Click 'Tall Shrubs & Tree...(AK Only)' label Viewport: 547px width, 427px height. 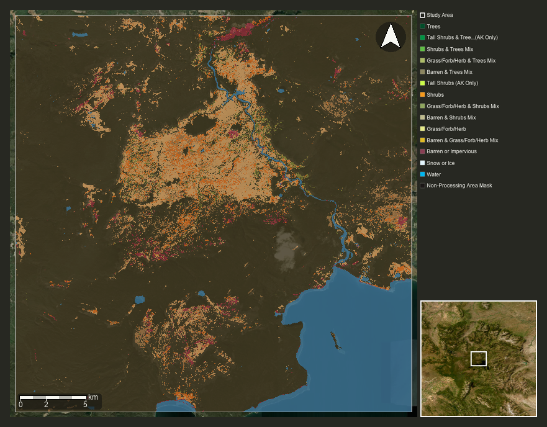click(462, 37)
